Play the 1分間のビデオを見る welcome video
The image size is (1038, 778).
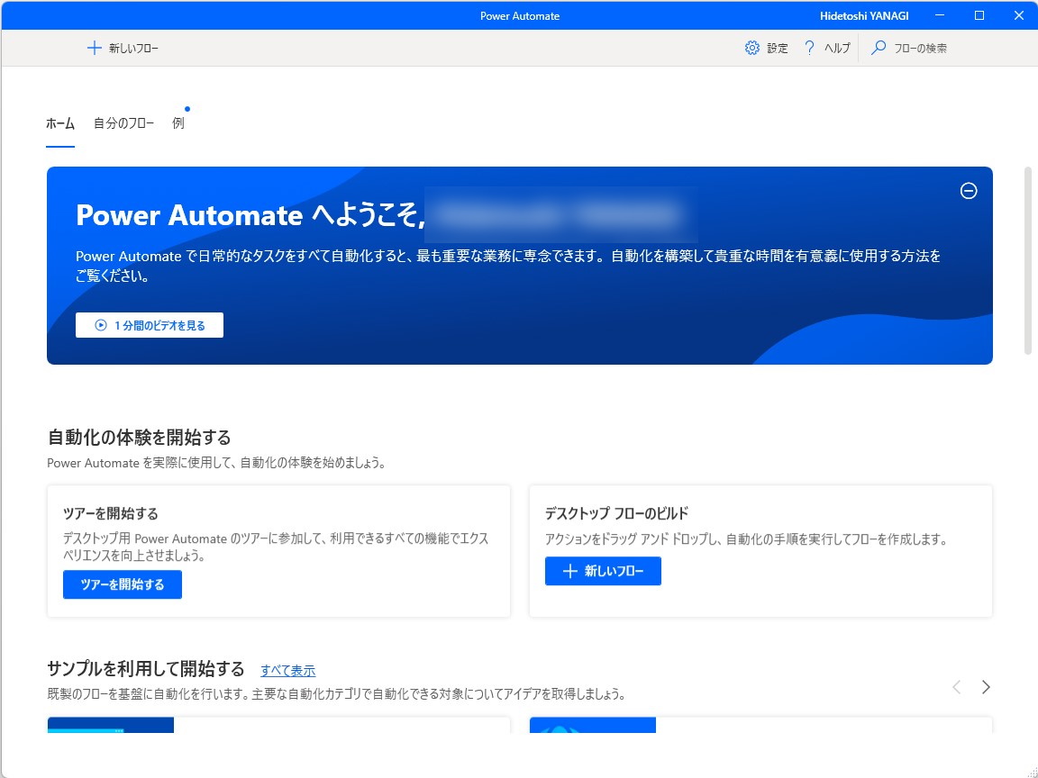pyautogui.click(x=150, y=325)
